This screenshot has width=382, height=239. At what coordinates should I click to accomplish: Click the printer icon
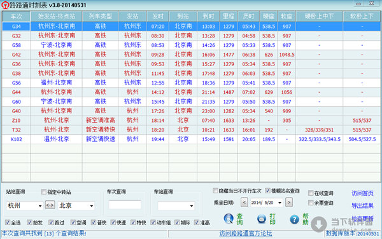click(x=262, y=219)
